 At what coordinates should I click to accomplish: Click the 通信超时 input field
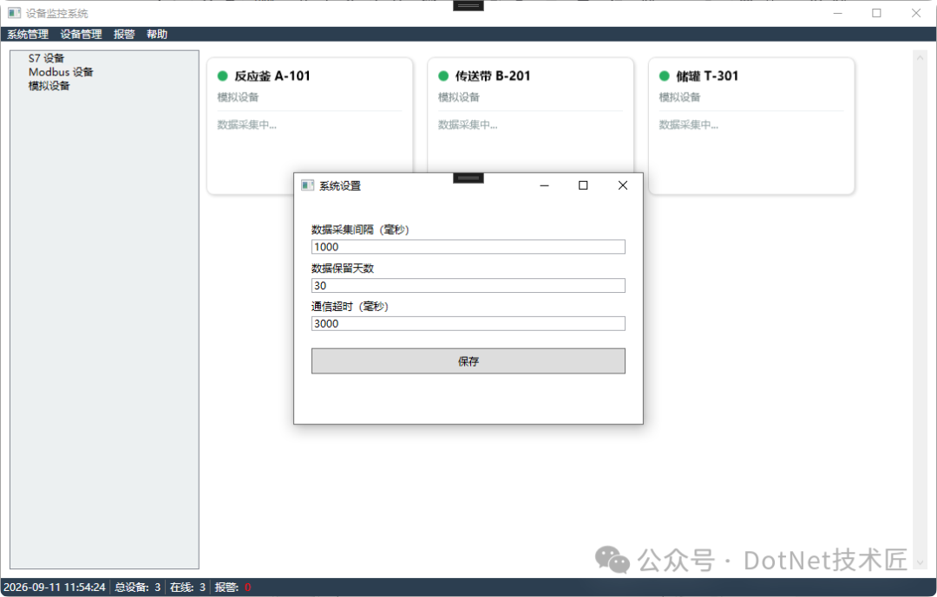[x=468, y=323]
